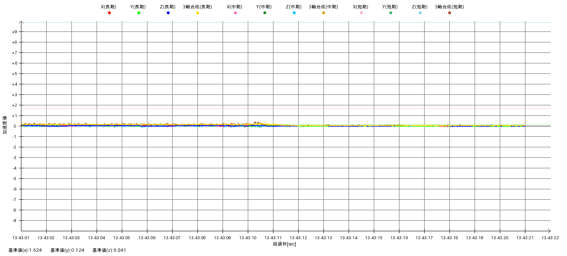Click the 基準値(x):1.624 text

click(25, 250)
